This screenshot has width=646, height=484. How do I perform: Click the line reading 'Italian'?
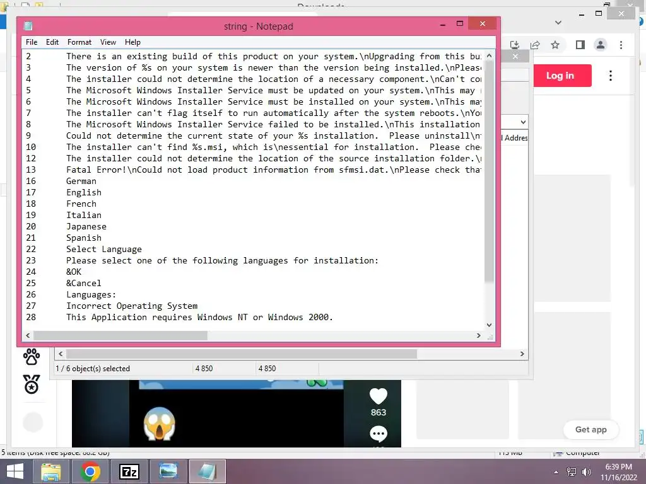point(84,215)
